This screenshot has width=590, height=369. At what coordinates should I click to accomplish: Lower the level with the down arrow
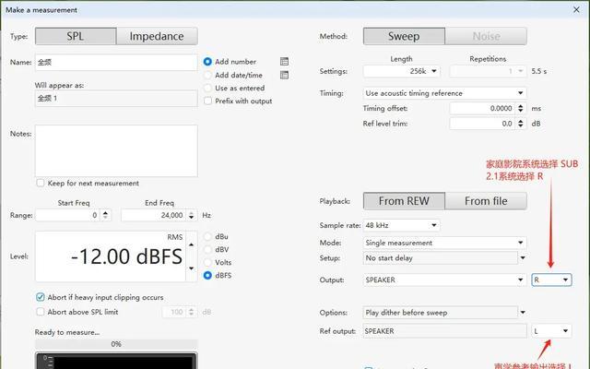click(192, 268)
